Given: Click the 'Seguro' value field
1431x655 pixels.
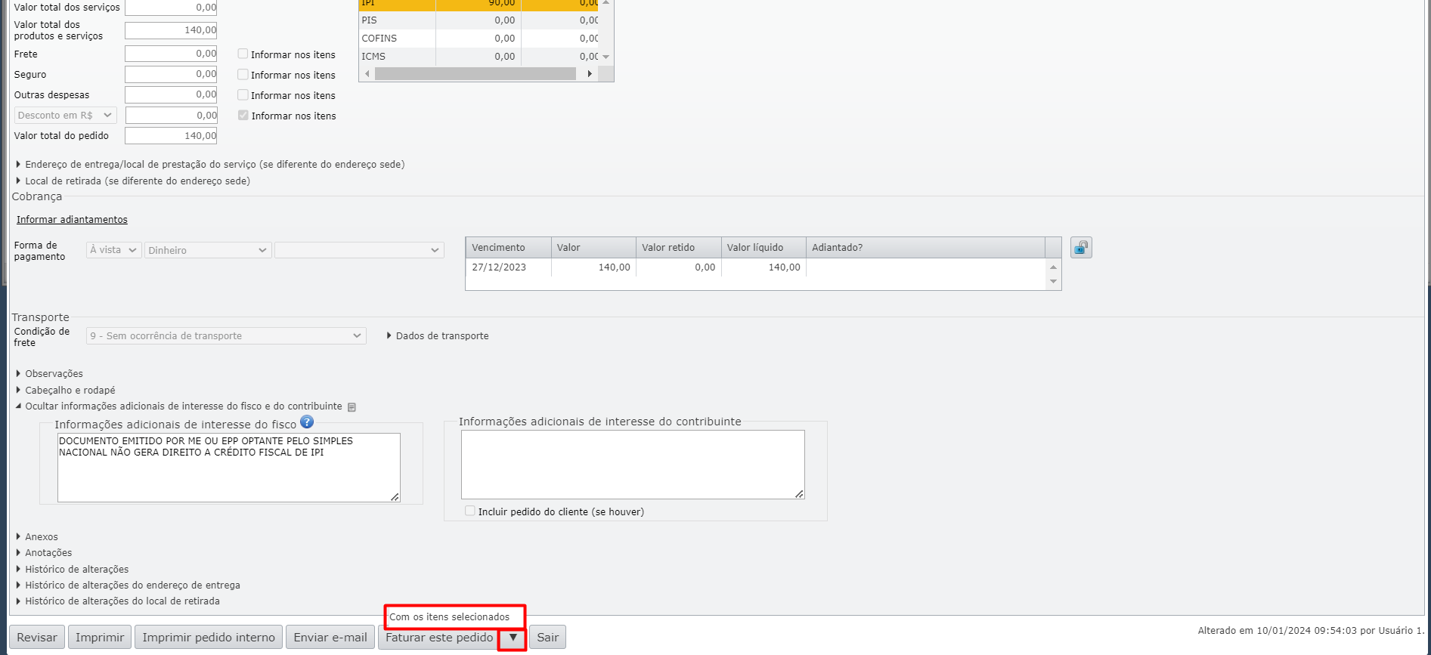Looking at the screenshot, I should 171,74.
